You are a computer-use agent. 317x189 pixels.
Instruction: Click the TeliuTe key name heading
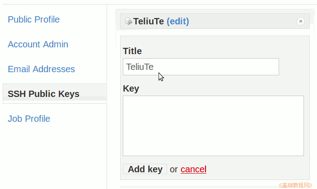point(149,21)
